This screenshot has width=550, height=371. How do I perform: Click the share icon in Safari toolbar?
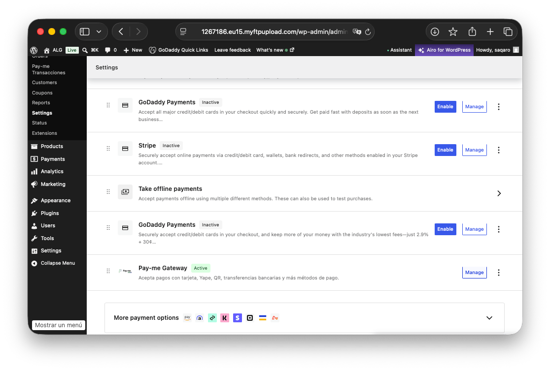(x=472, y=31)
